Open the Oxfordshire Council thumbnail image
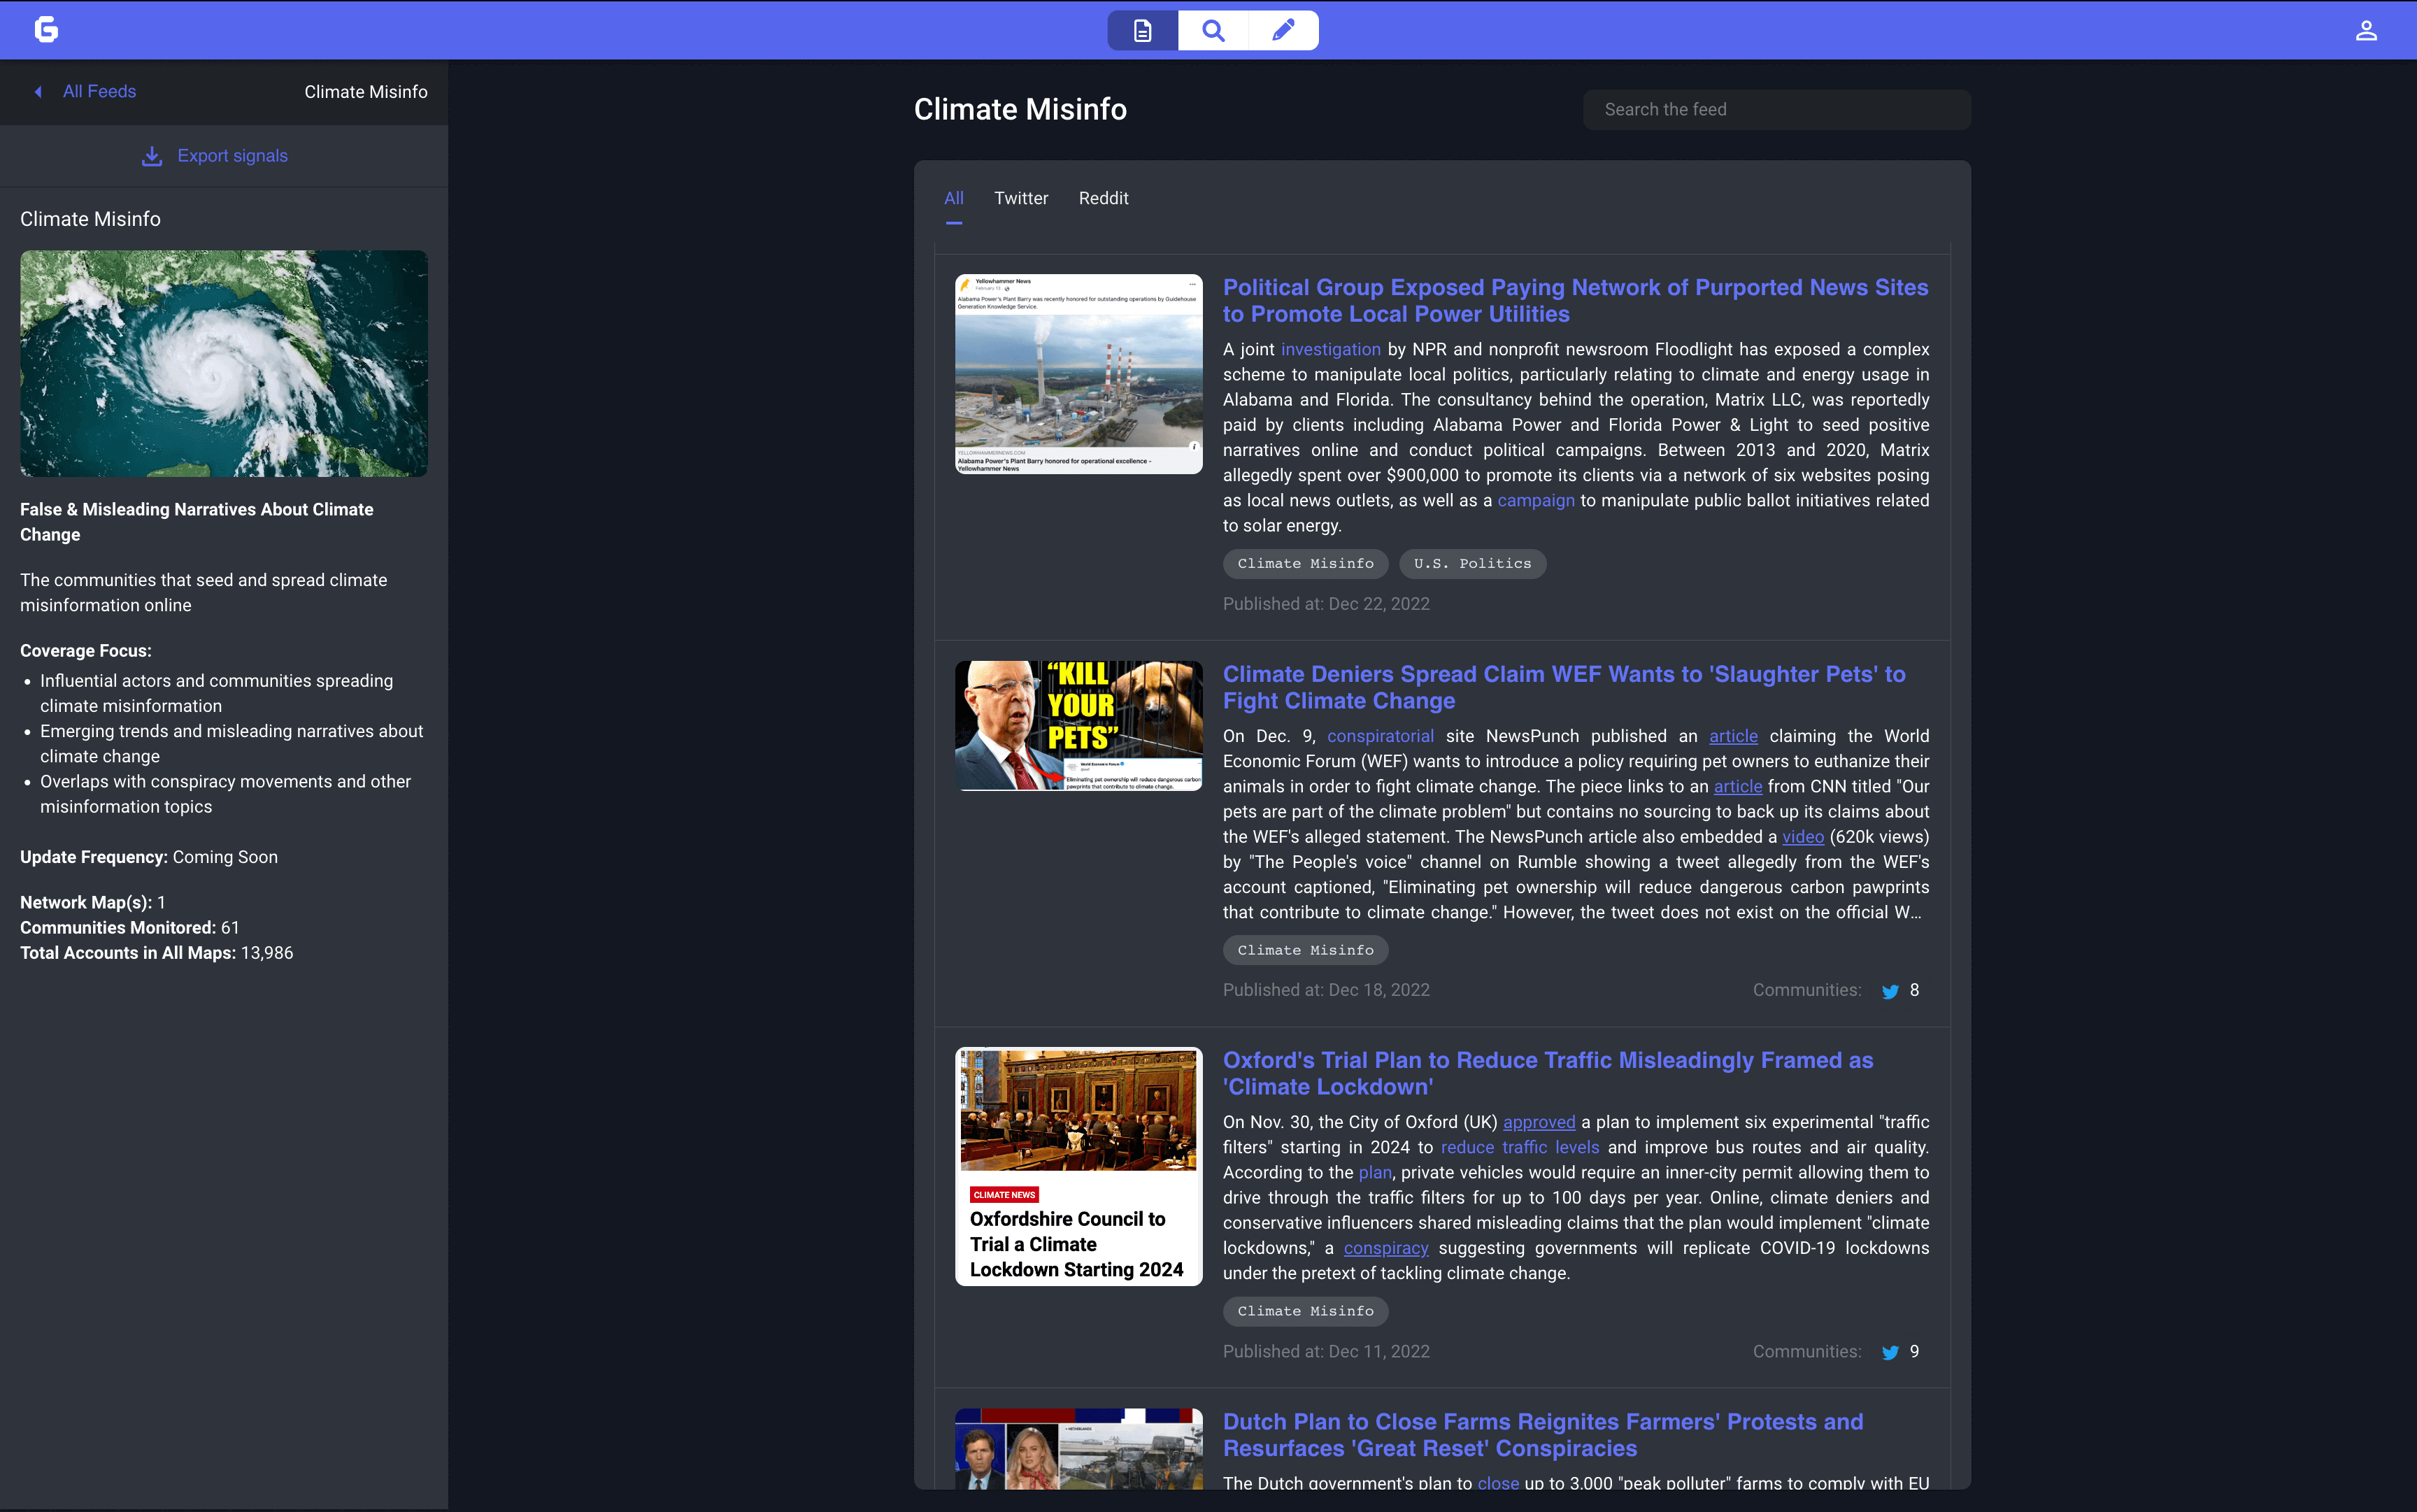This screenshot has height=1512, width=2417. (x=1078, y=1167)
